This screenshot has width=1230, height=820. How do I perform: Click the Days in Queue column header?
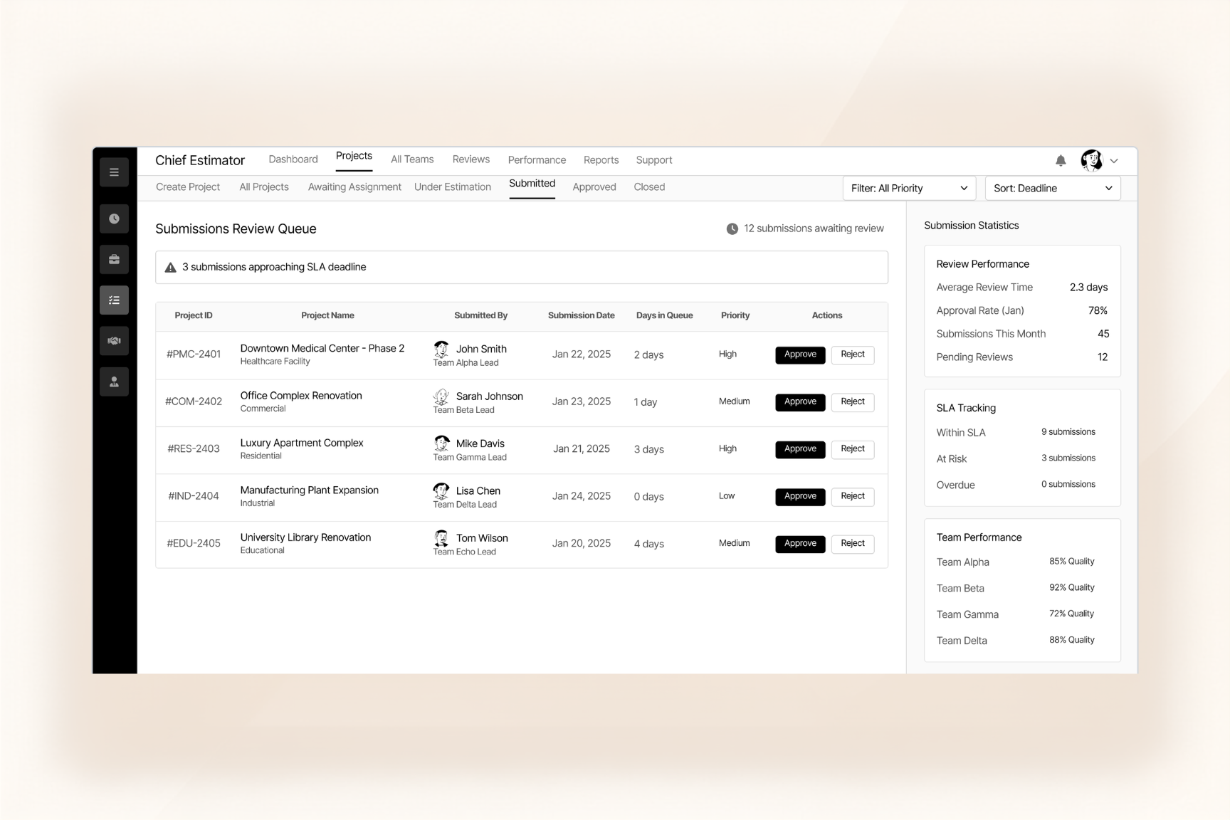[x=664, y=315]
